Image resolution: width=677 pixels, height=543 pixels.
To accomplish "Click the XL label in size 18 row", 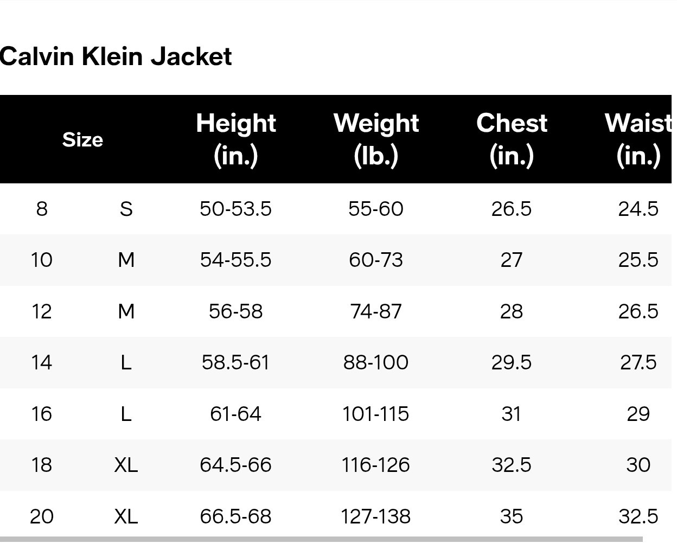I will point(126,465).
